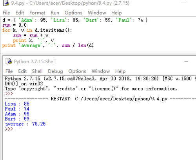The height and width of the screenshot is (160, 196).
Task: Click the Python file icon in the 9.4.py editor title bar
Action: 6,3
